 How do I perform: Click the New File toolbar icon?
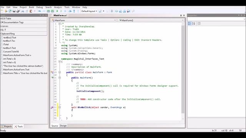click(x=2, y=11)
